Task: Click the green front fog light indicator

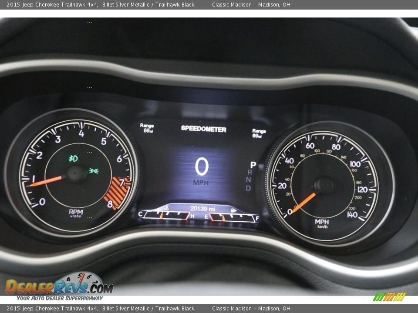Action: (x=73, y=159)
